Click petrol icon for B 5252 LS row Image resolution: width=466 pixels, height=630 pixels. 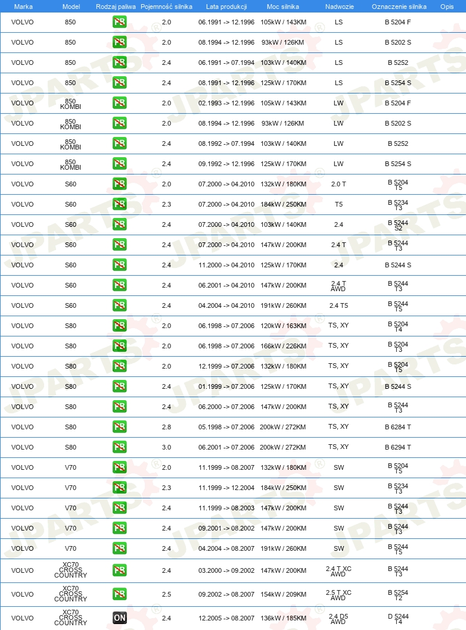click(x=119, y=63)
